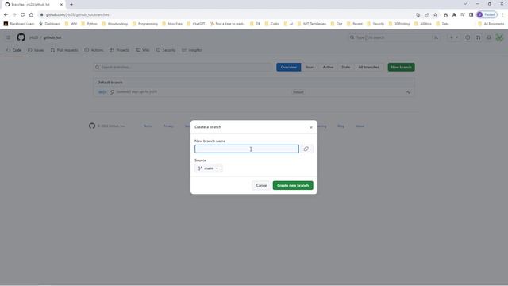Click the Create new branch button
The width and height of the screenshot is (508, 286).
[293, 185]
